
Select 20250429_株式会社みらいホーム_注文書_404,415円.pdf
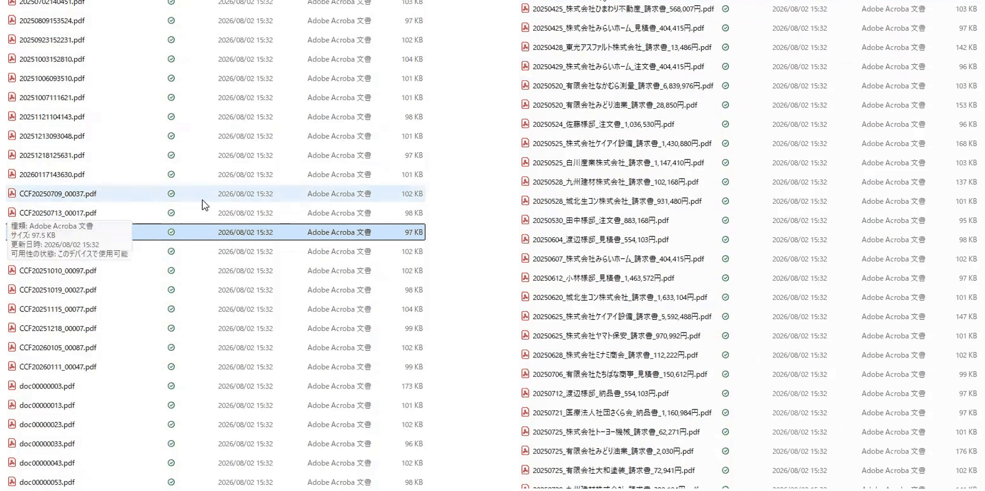tap(618, 67)
